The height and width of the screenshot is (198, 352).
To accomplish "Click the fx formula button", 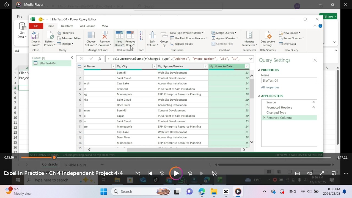I will point(100,59).
